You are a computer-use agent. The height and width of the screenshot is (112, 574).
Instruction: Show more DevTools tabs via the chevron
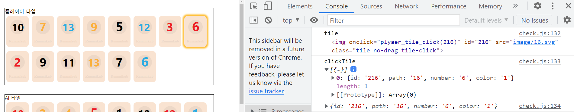(x=515, y=6)
